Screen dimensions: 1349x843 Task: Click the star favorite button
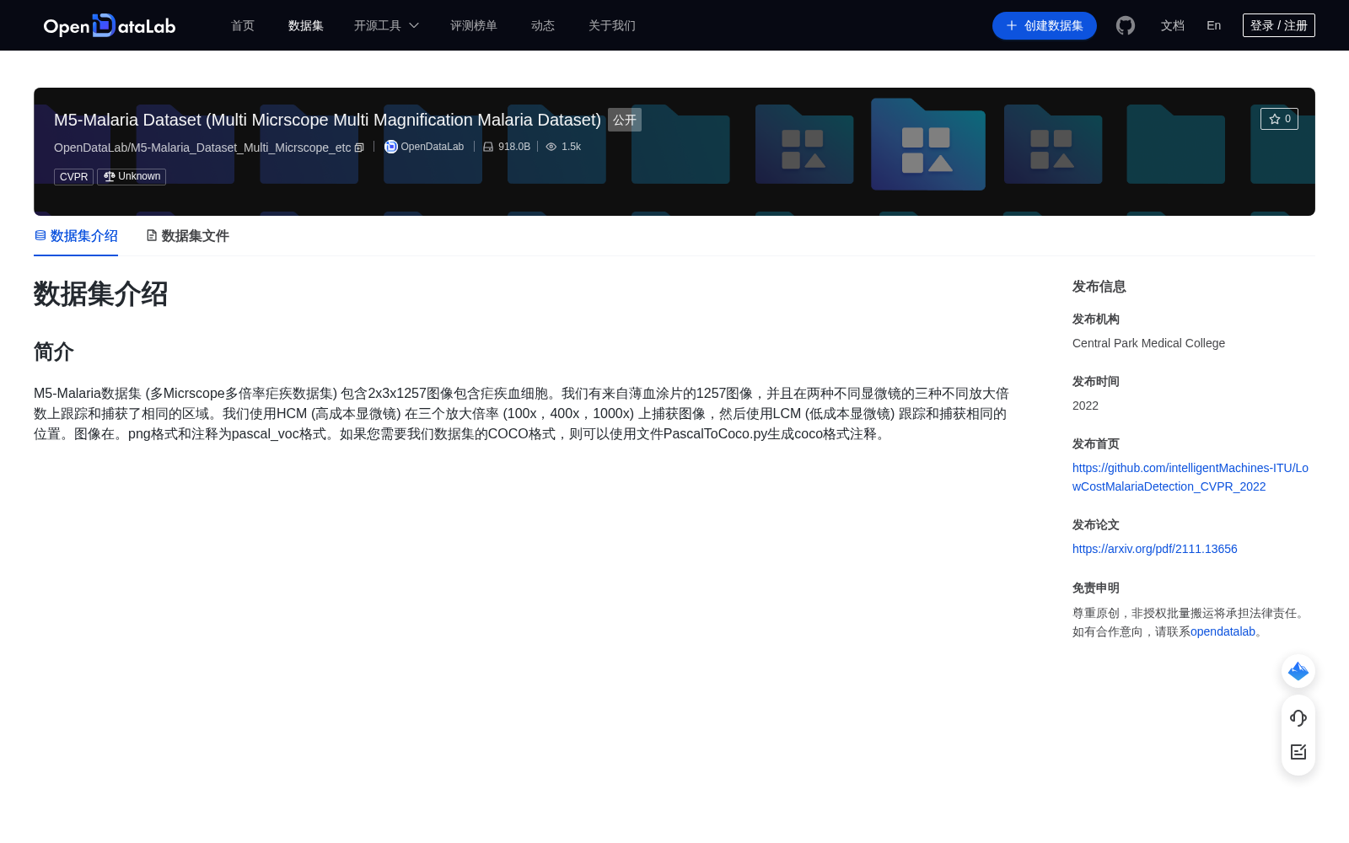1279,119
